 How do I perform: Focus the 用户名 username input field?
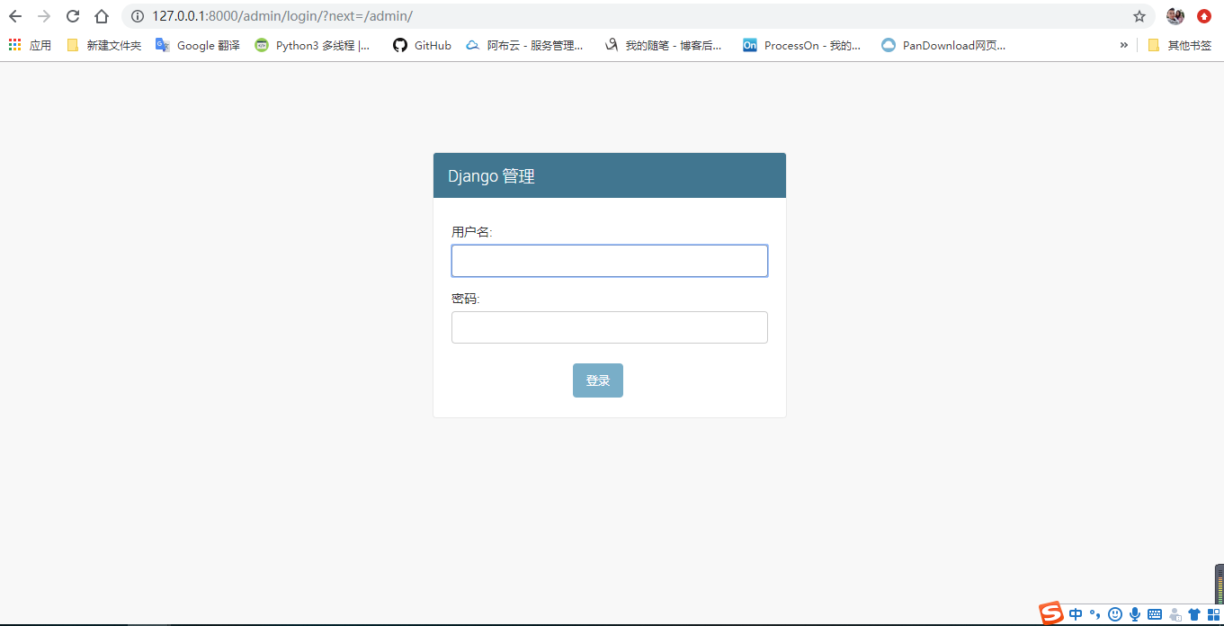tap(609, 261)
